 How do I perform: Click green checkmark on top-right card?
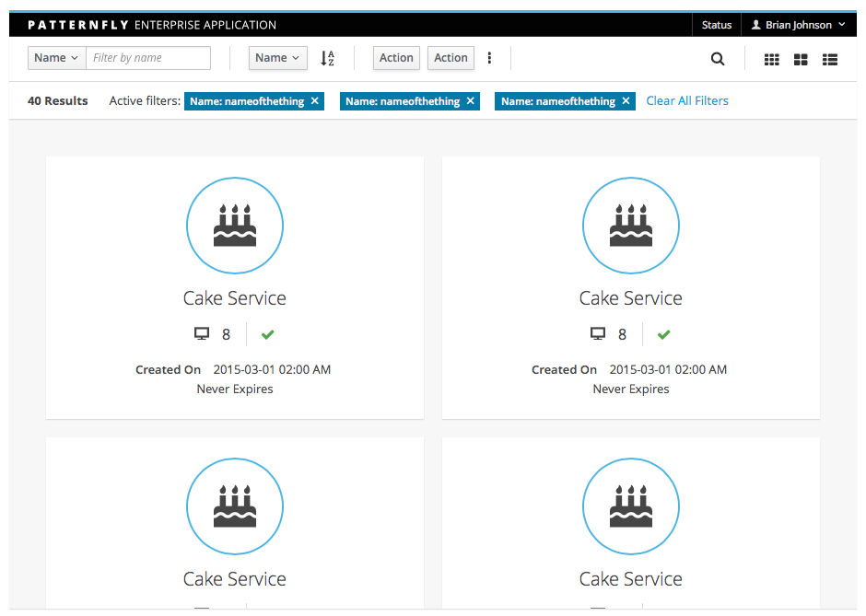tap(664, 334)
